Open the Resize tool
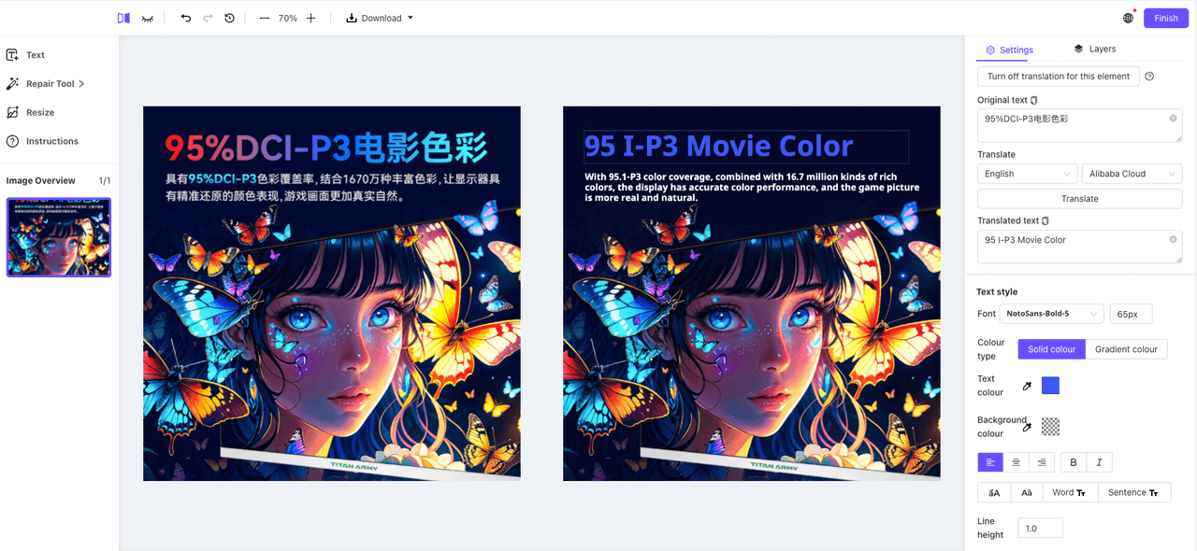This screenshot has width=1197, height=551. tap(31, 113)
